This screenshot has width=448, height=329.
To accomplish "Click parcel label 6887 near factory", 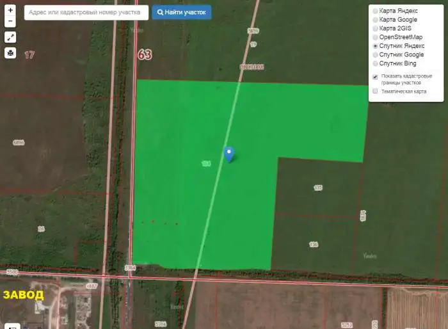I will tap(92, 285).
